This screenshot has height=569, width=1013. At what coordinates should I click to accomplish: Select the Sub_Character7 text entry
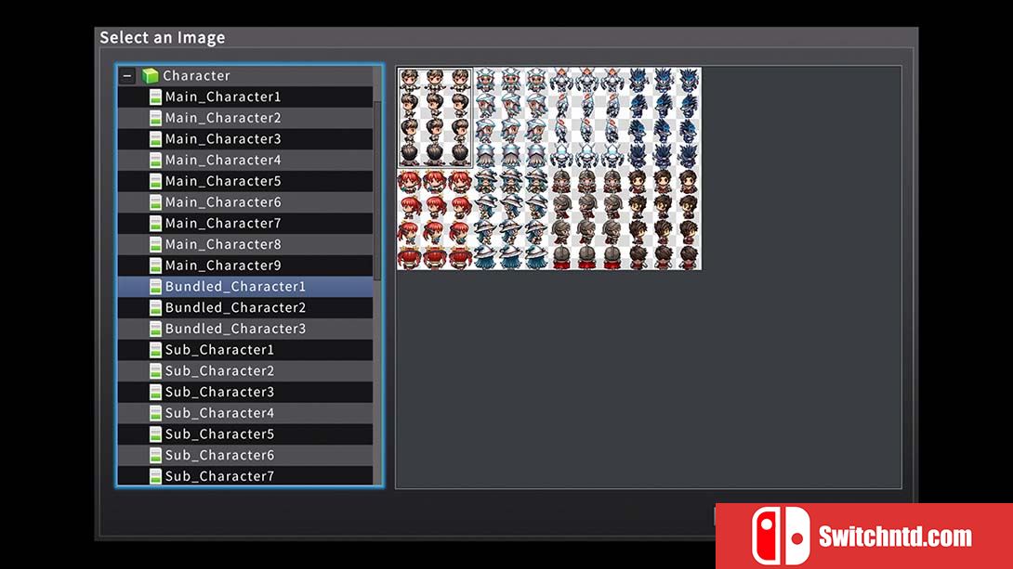pos(219,476)
